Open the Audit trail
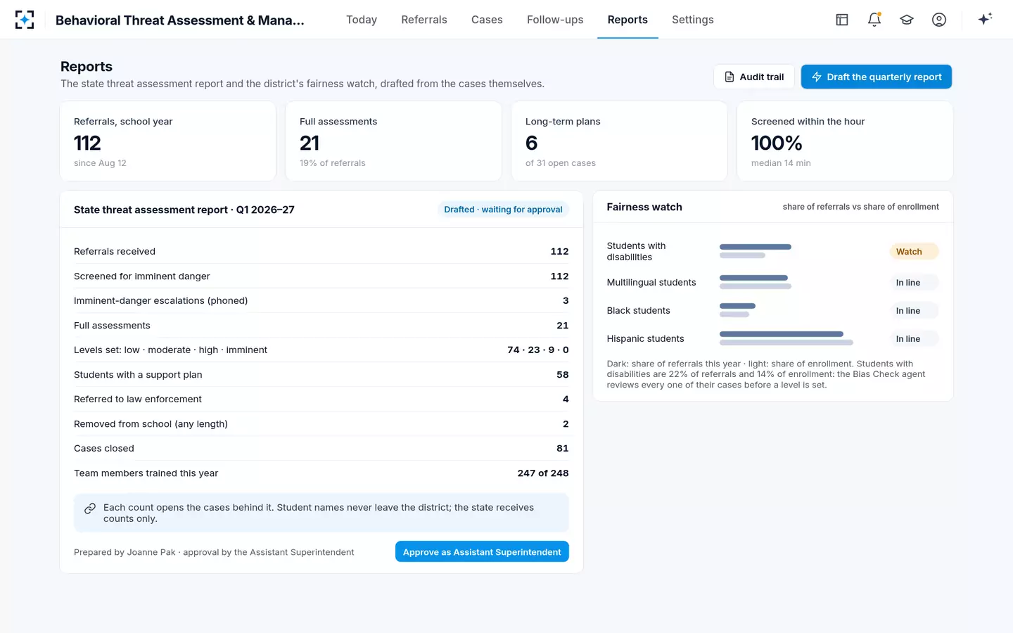 754,77
